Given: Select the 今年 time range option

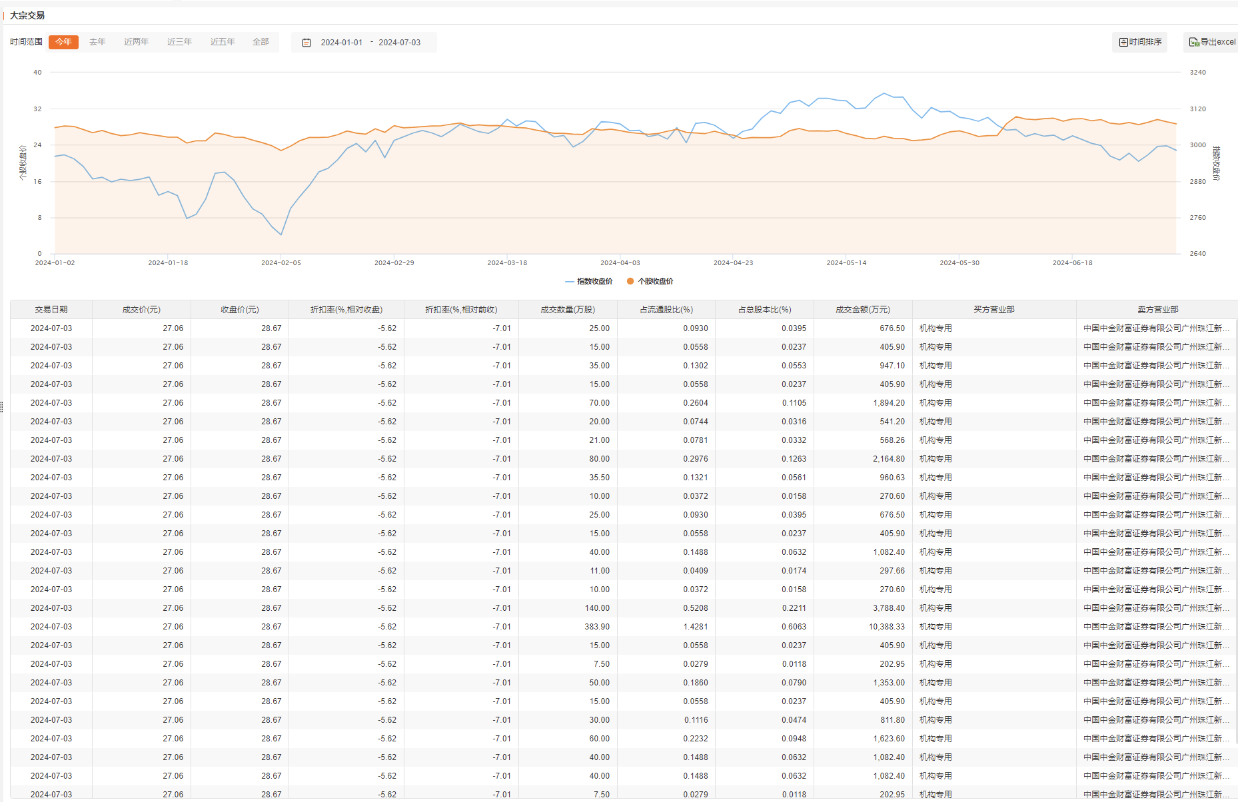Looking at the screenshot, I should click(x=64, y=42).
